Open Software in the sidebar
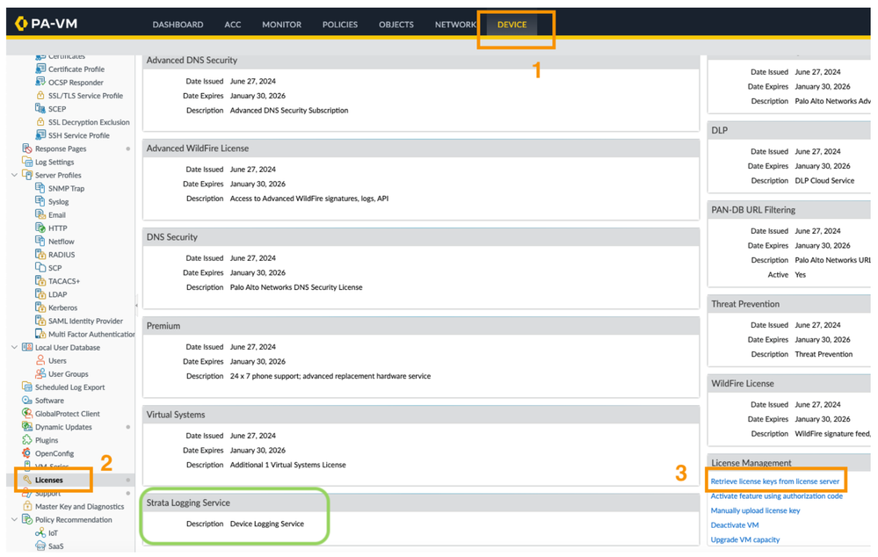Viewport: 878px width, 557px height. (x=49, y=401)
